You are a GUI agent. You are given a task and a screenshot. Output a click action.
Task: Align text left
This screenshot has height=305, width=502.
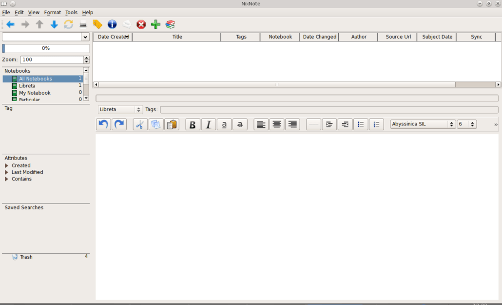point(261,124)
